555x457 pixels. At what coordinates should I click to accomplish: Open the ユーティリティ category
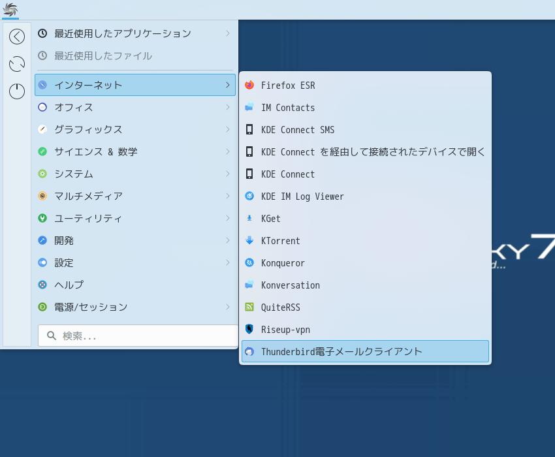point(135,218)
